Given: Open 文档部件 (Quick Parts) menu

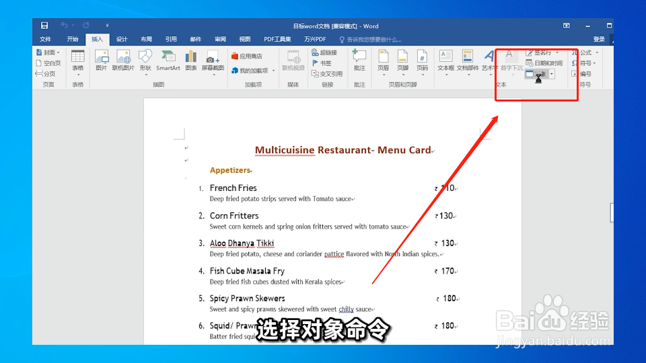Looking at the screenshot, I should pos(468,63).
